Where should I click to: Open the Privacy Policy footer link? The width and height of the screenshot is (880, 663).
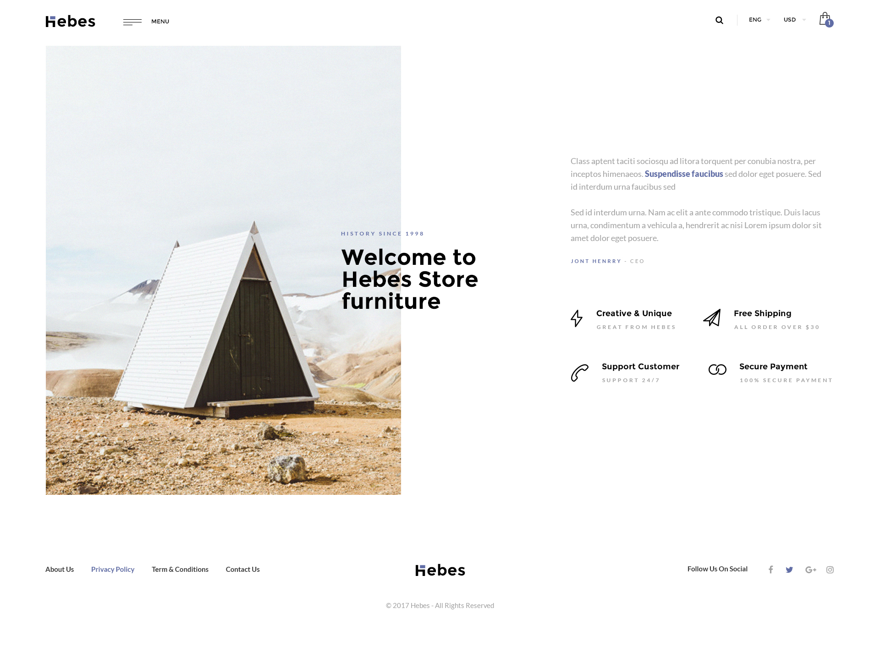113,570
